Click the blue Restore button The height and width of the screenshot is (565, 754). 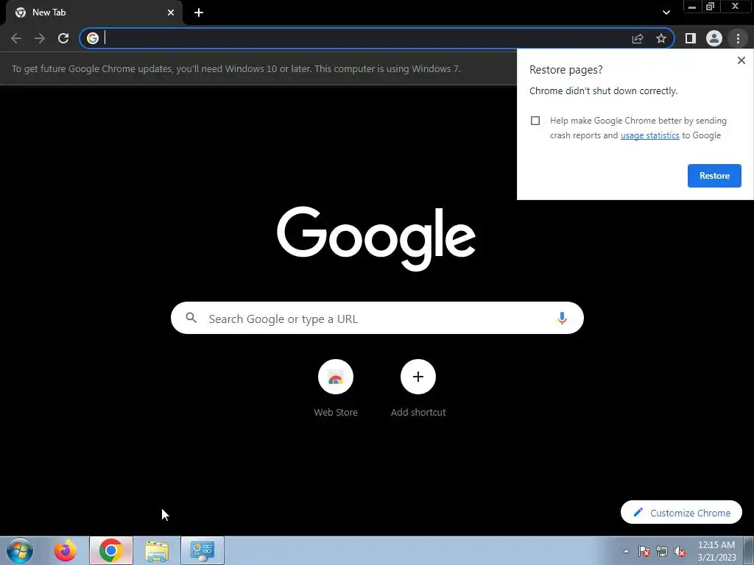click(x=714, y=176)
